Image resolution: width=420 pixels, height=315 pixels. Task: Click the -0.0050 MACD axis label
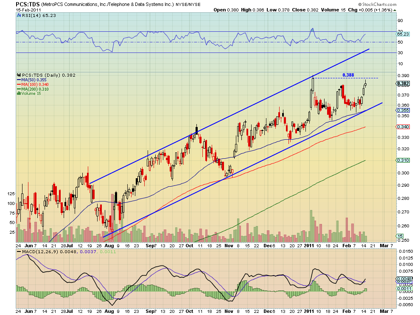tap(405, 304)
